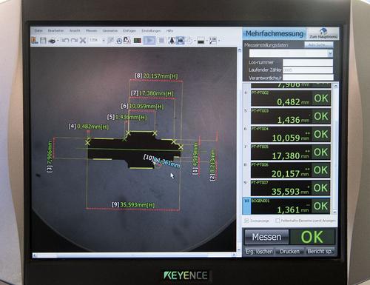Screen dimensions: 370x285
Task: Click the Messen button
Action: tap(266, 237)
